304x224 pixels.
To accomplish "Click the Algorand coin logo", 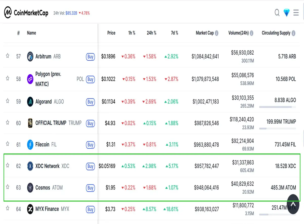I will tap(30, 102).
